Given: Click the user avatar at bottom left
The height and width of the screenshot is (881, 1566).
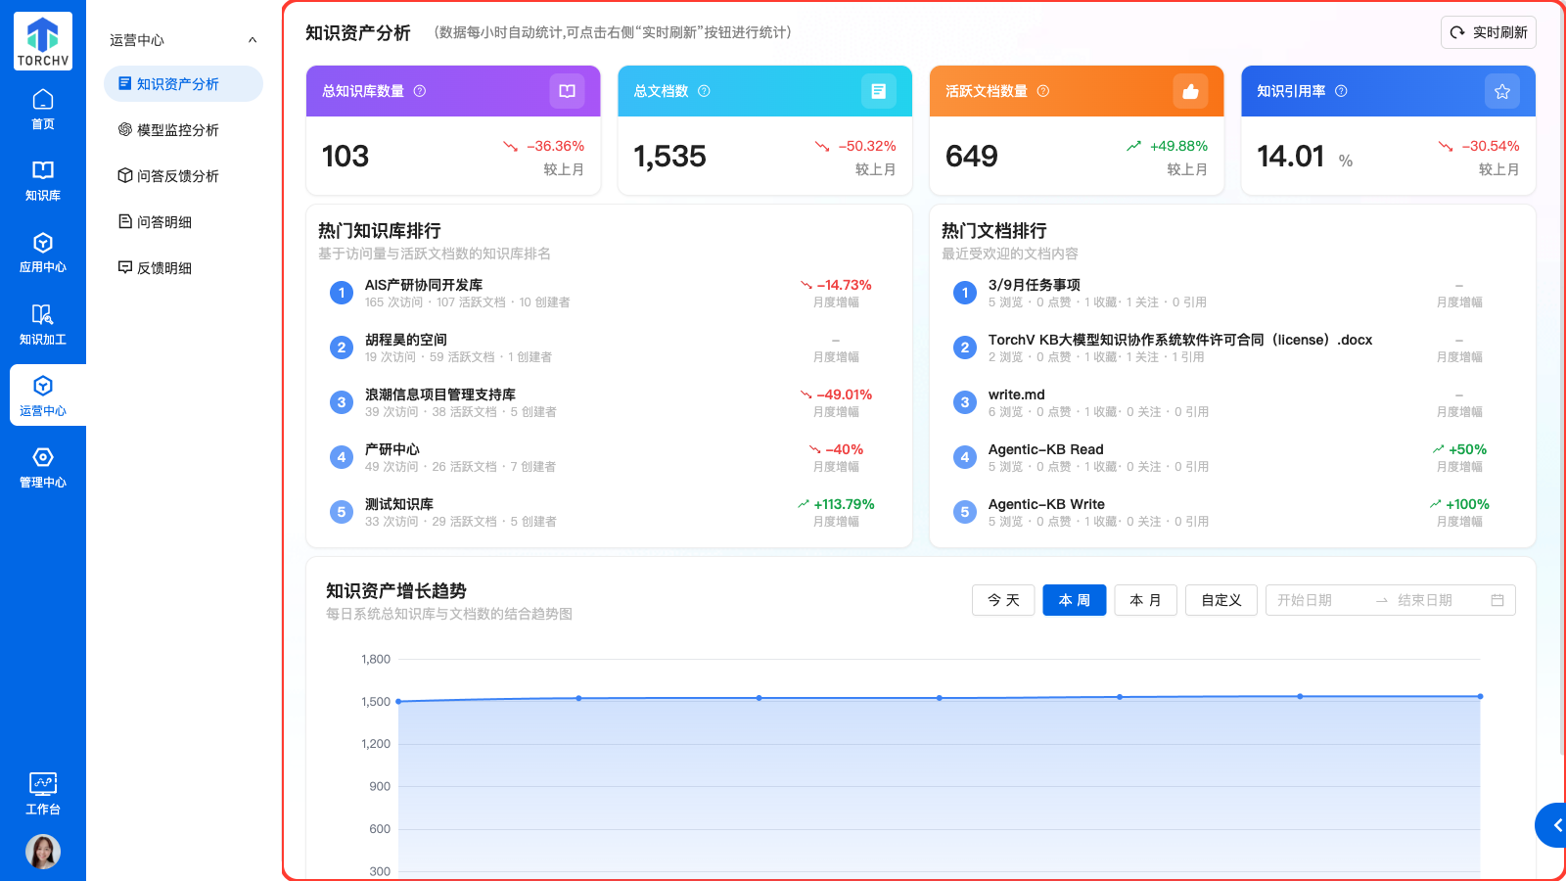Looking at the screenshot, I should [x=43, y=852].
